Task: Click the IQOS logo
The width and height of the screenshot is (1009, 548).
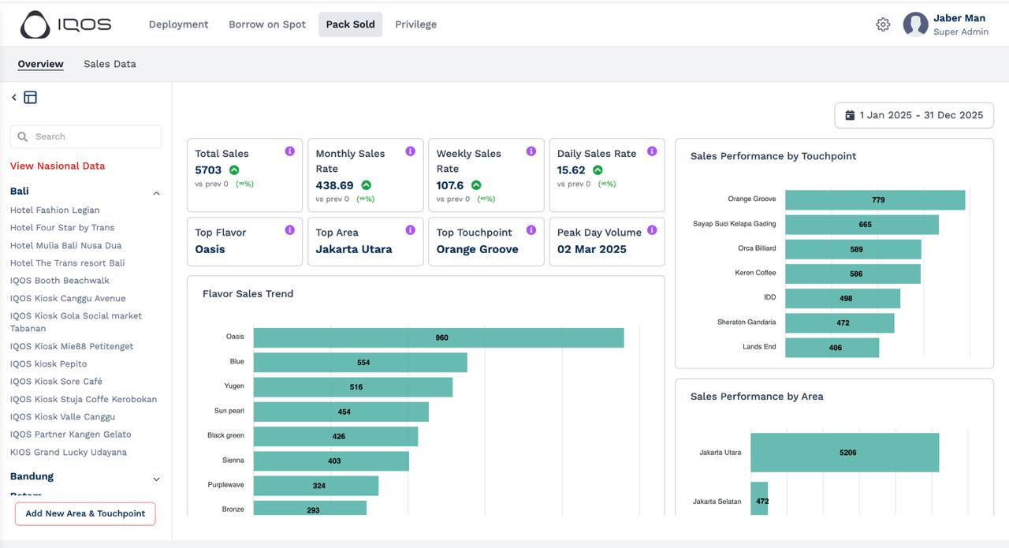Action: 65,24
